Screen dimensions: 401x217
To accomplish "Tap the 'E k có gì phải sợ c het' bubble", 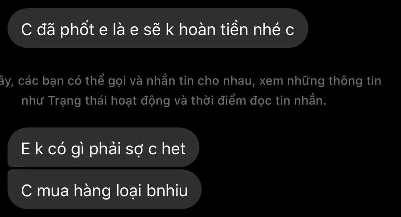I will (x=103, y=148).
